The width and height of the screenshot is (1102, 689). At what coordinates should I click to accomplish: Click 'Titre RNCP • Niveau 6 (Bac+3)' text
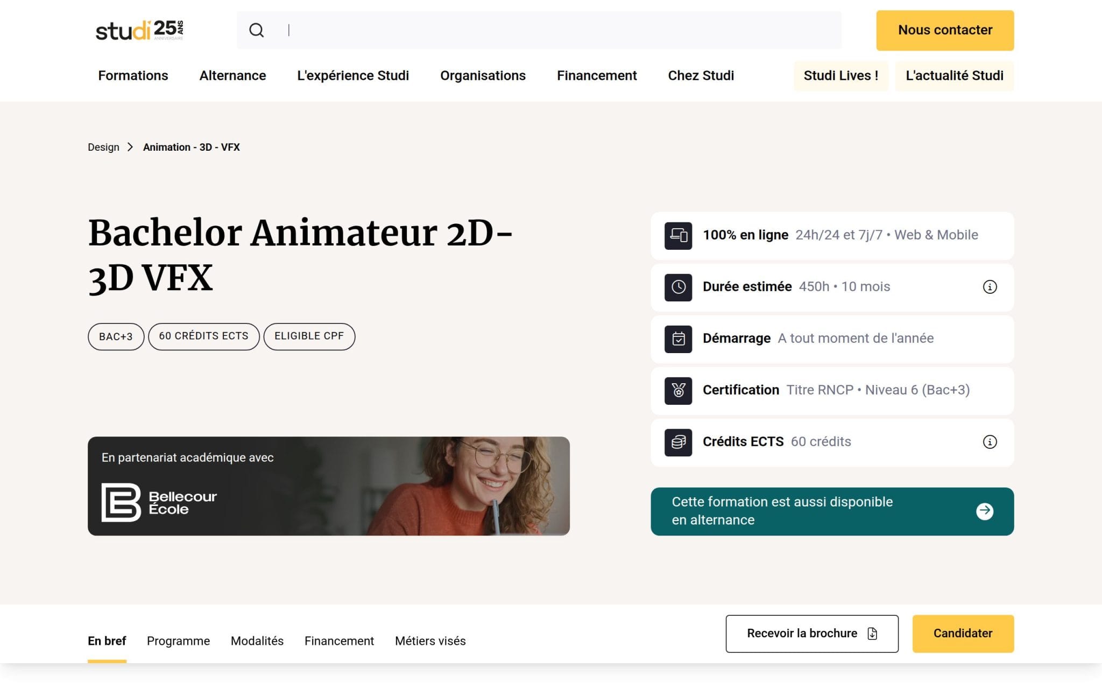pos(878,390)
